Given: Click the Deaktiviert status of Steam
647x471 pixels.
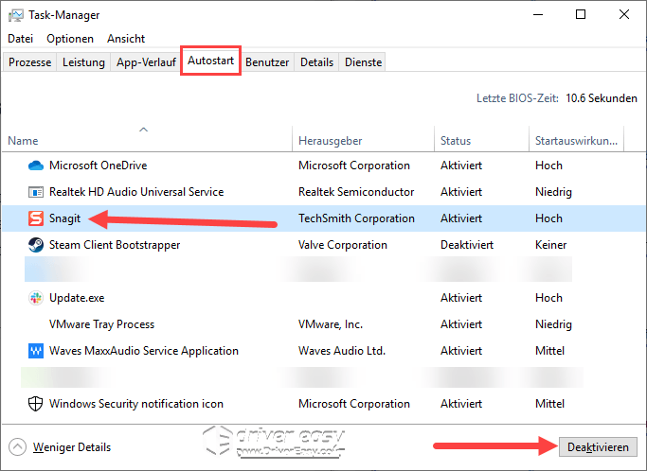Looking at the screenshot, I should pyautogui.click(x=467, y=245).
